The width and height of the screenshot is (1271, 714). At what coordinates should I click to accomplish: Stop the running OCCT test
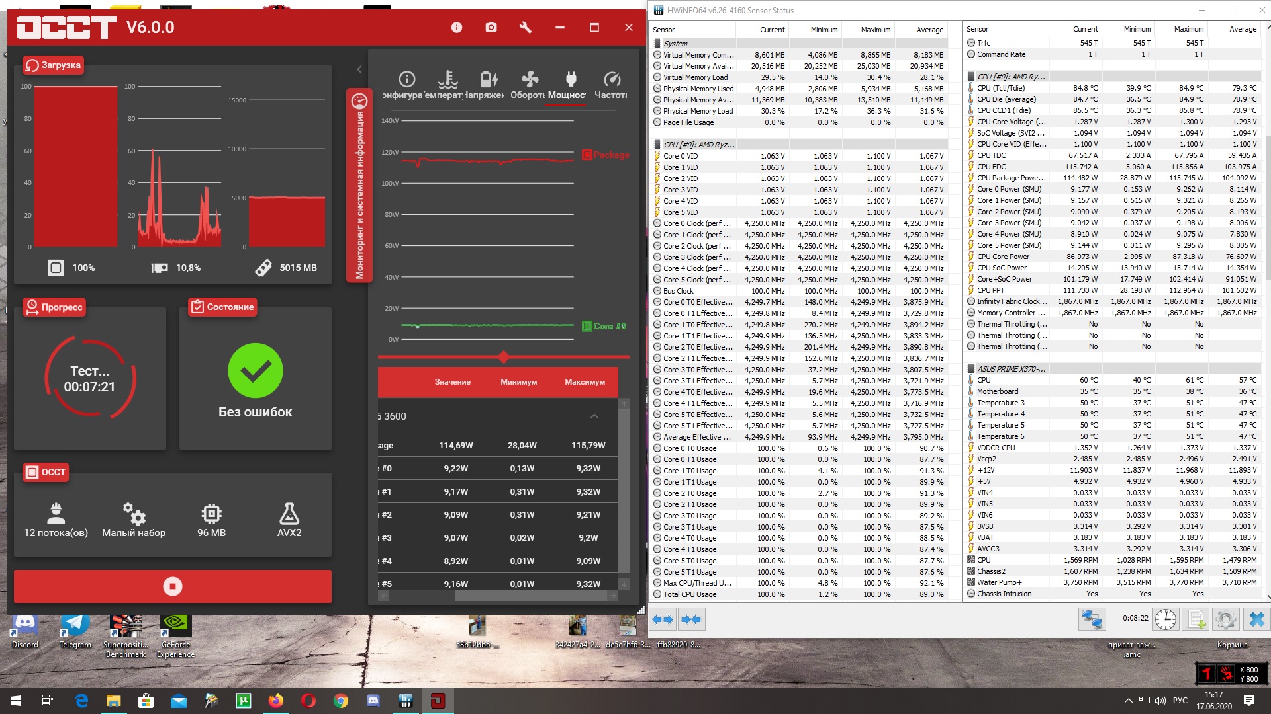[x=173, y=586]
